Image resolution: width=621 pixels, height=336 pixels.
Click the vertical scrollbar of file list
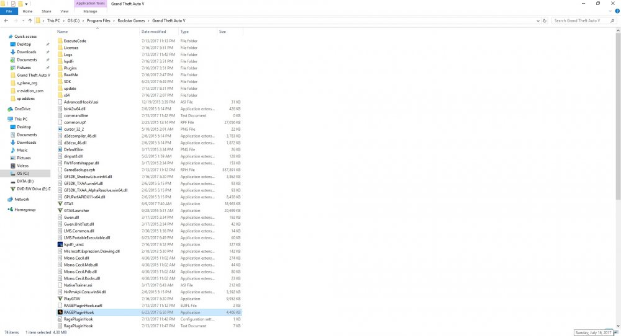click(618, 115)
